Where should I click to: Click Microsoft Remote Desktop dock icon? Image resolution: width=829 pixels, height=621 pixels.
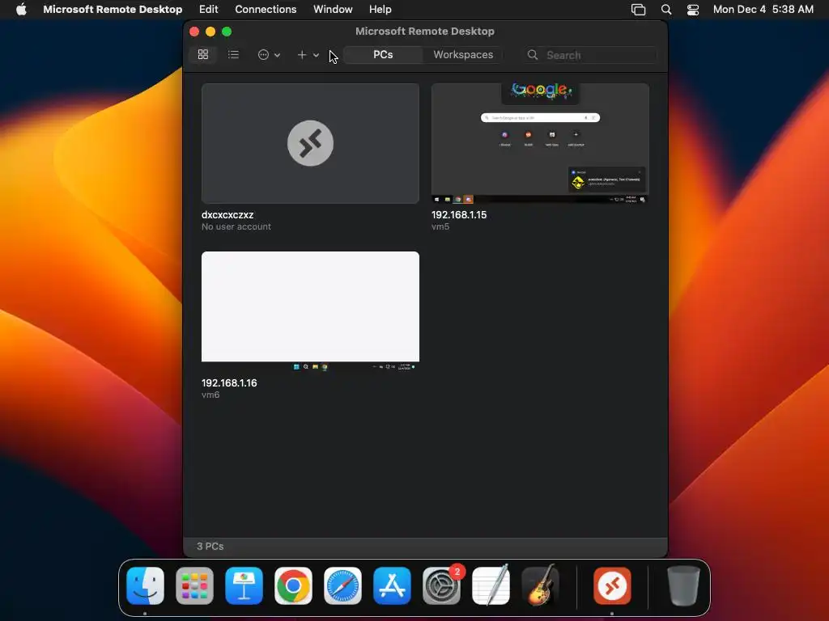[x=612, y=585]
